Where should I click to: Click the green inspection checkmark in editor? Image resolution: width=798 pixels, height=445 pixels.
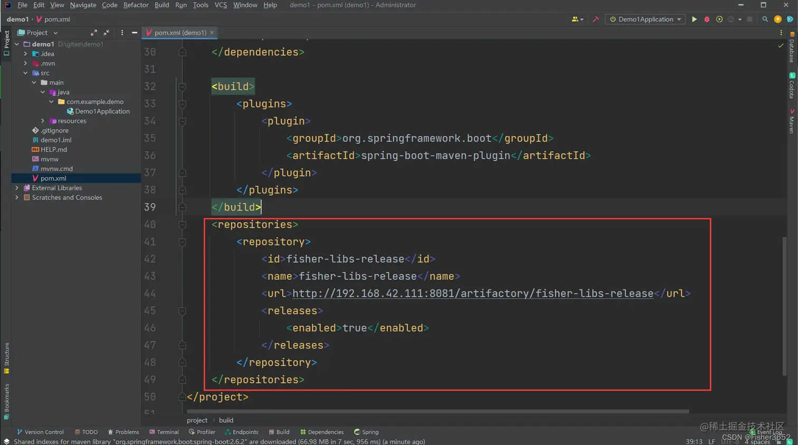[781, 46]
